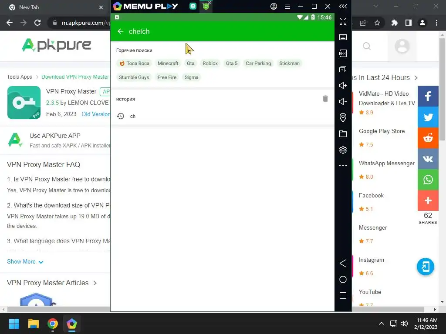Open MEmu settings gear

(343, 150)
